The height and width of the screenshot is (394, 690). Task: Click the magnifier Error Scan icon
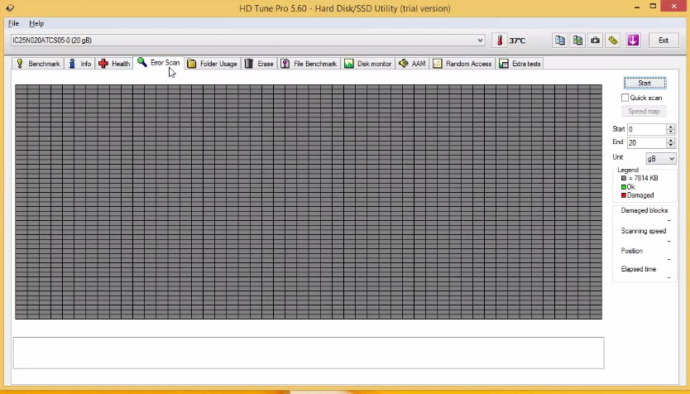141,62
